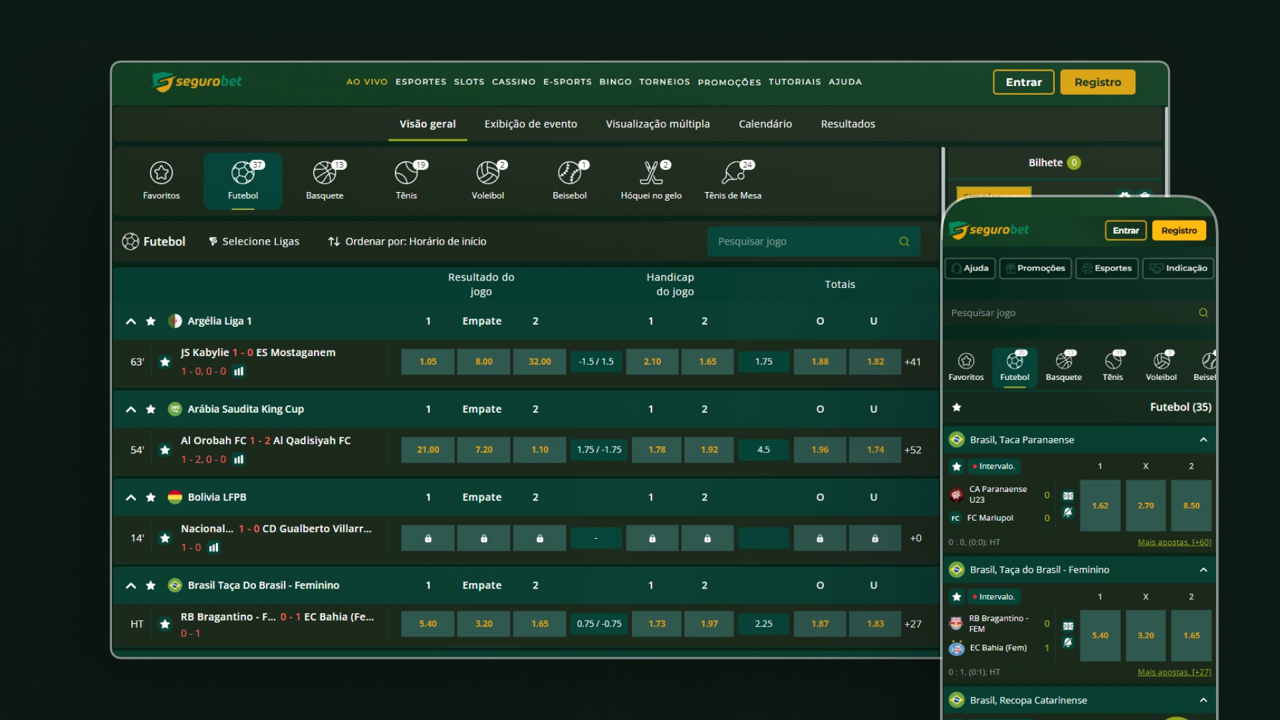Select the 1.05 odds for JS Kabylie

tap(428, 361)
